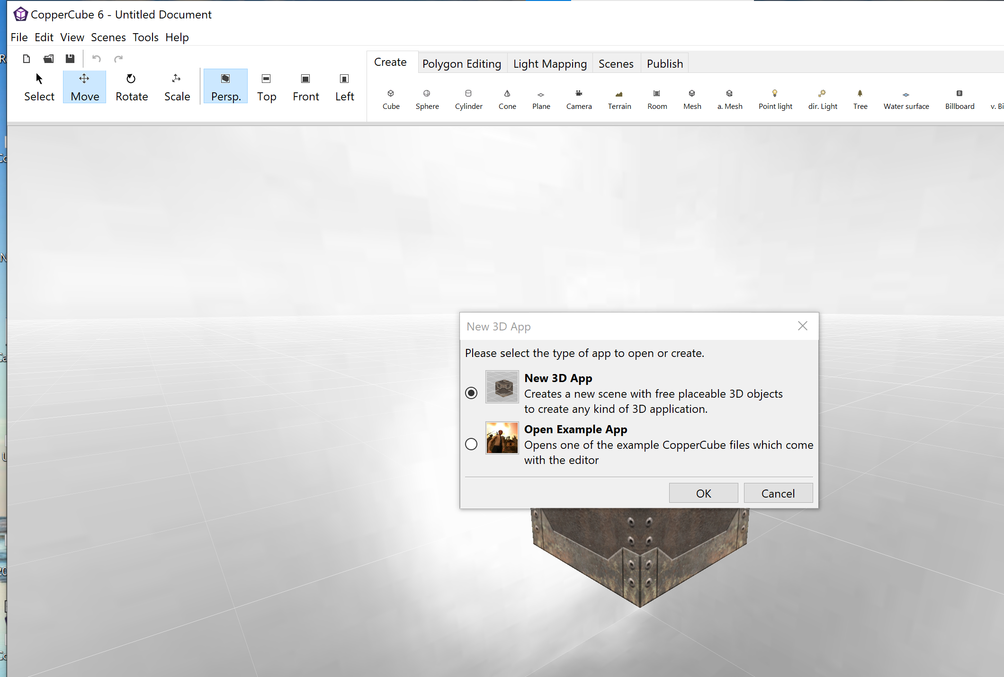Close the New 3D App dialog

[x=803, y=326]
